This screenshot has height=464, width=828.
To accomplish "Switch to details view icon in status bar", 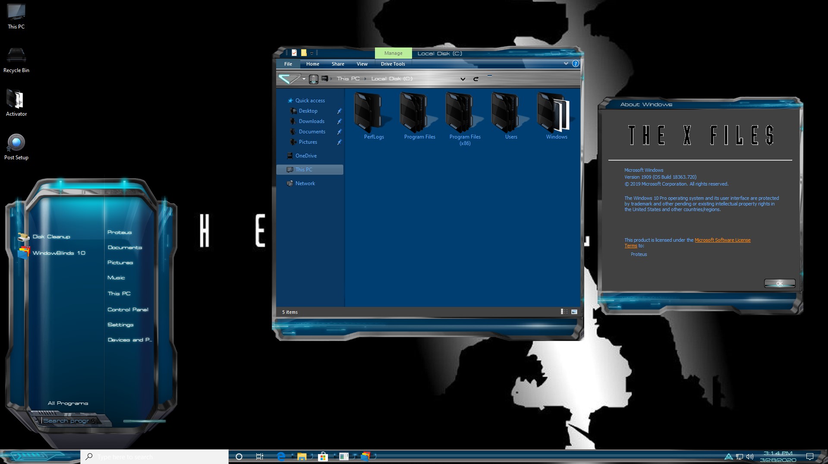I will (x=564, y=312).
